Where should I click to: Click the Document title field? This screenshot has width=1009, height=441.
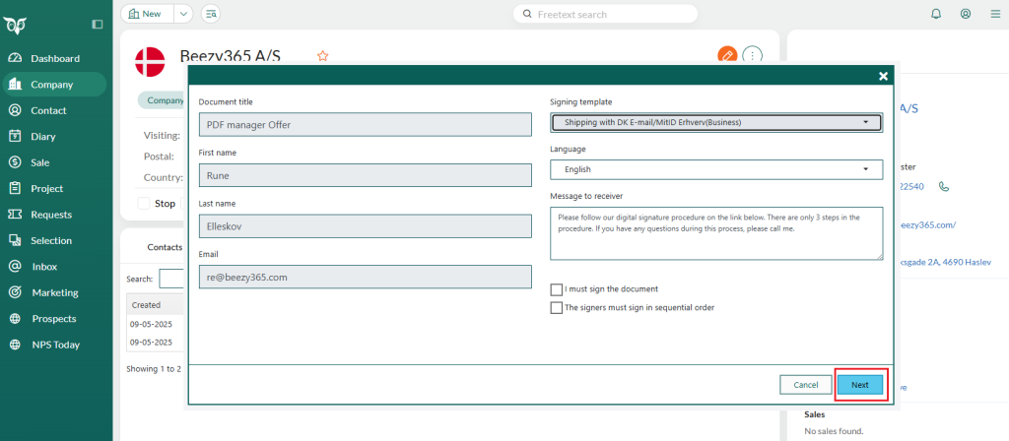click(x=365, y=125)
